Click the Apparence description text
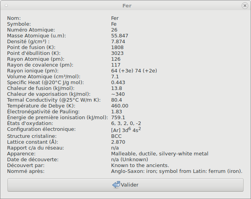 [159, 154]
